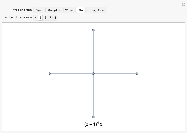Click the 'type of graph' label
187x133 pixels.
click(23, 10)
